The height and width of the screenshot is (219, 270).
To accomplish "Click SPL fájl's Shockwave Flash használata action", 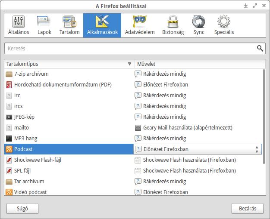I will pos(189,171).
